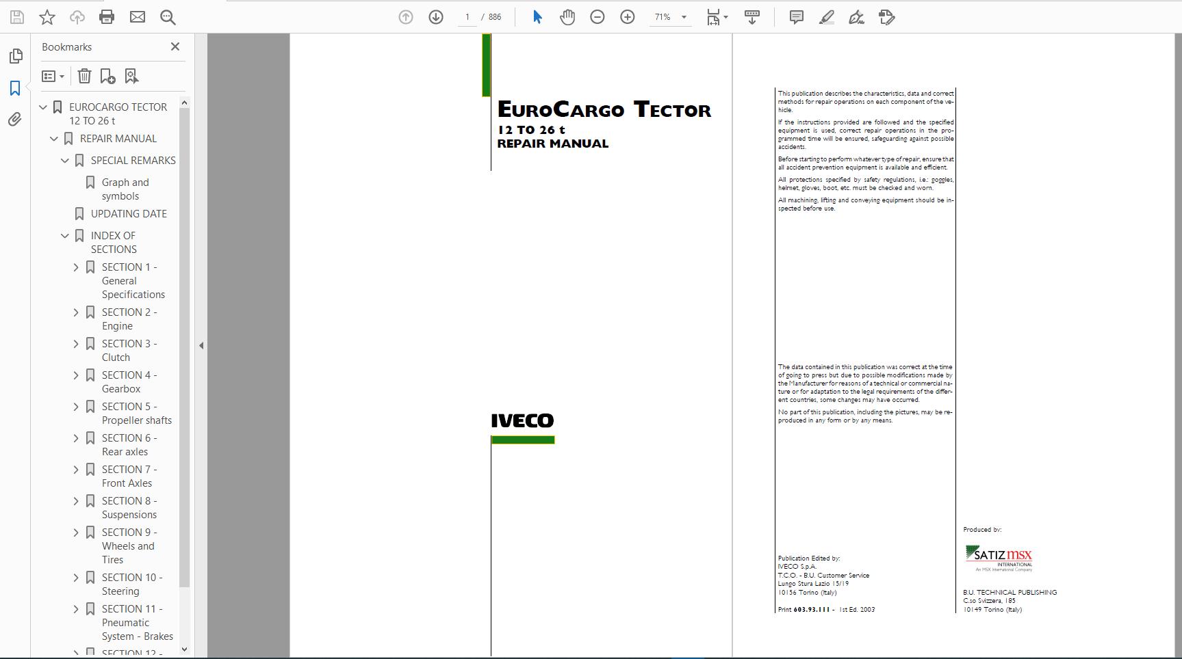The image size is (1182, 659).
Task: Add a comment sticky note
Action: (797, 17)
